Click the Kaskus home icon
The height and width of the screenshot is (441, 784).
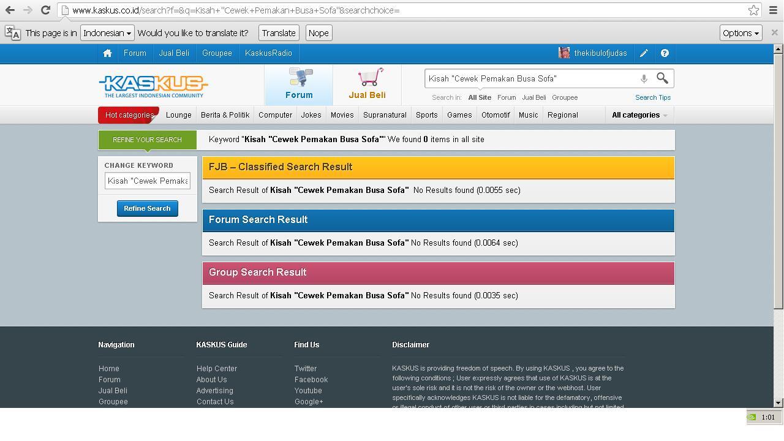(107, 53)
